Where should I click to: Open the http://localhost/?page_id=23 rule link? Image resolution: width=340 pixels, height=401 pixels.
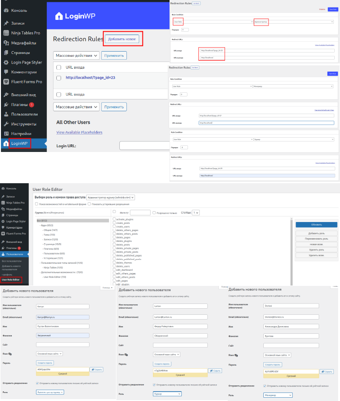pyautogui.click(x=90, y=78)
